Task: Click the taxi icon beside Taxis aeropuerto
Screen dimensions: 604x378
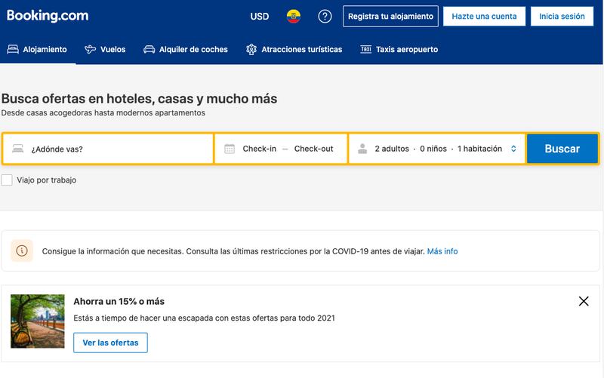Action: [x=365, y=49]
